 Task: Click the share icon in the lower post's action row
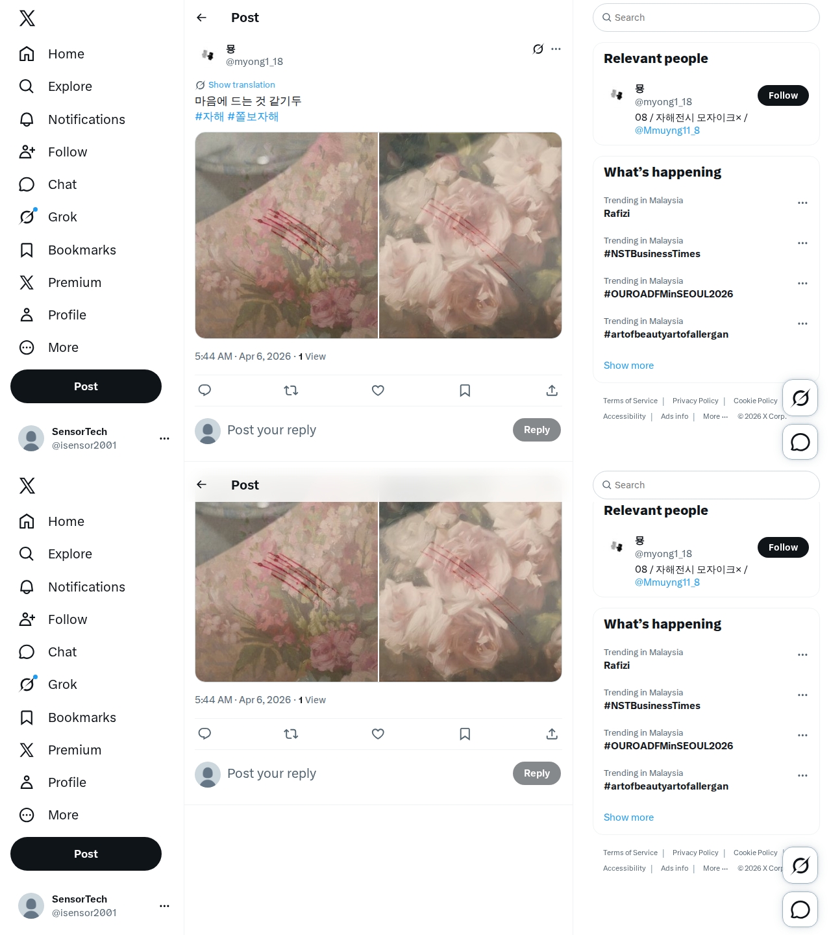(x=552, y=734)
